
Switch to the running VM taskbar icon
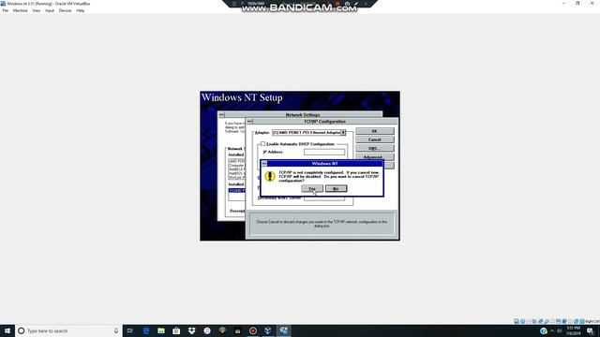point(283,330)
